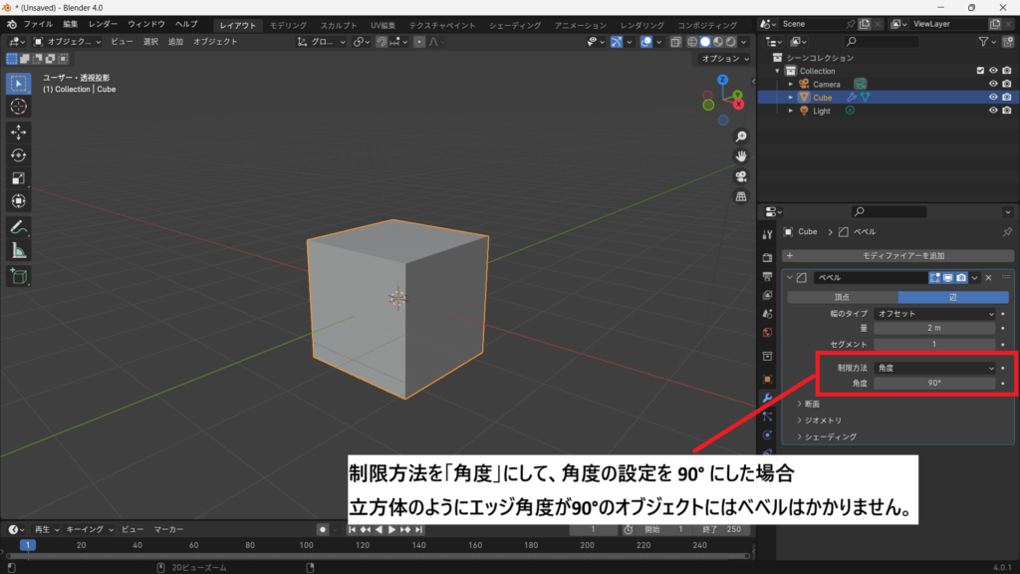Select the Scale tool
The image size is (1020, 574).
pos(18,178)
